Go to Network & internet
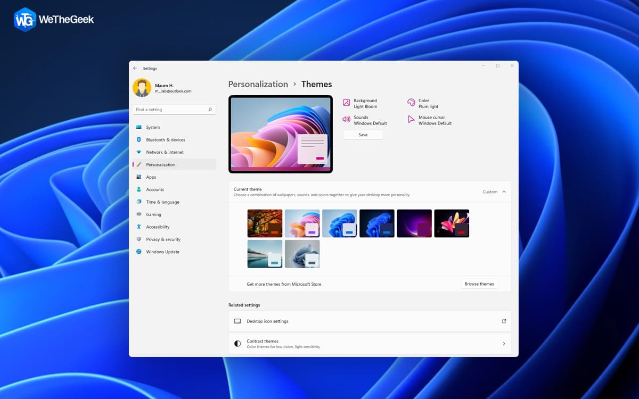 [174, 152]
